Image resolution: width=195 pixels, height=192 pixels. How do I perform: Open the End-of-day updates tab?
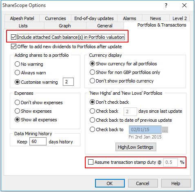(94, 18)
